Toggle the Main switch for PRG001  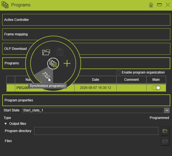[x=156, y=88]
